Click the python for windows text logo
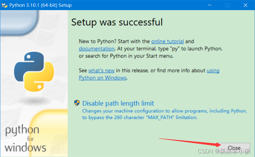The height and width of the screenshot is (157, 255). [x=25, y=139]
